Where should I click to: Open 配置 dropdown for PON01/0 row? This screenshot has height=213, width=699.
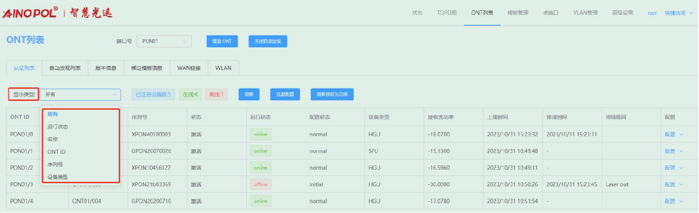point(673,134)
